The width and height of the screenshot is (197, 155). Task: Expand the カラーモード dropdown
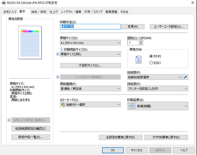click(90, 105)
